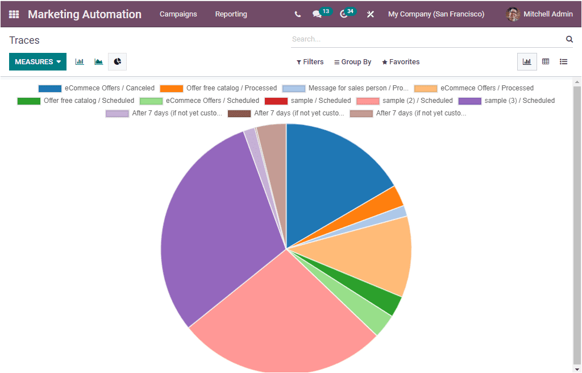Click My Company (San Francisco) selector
582x373 pixels.
point(436,14)
